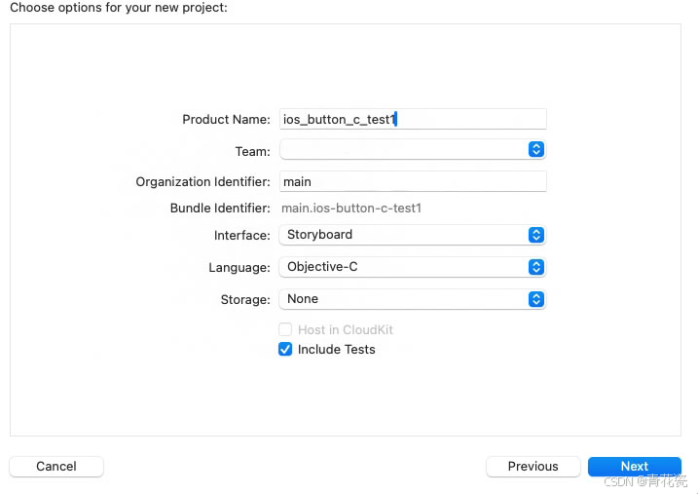The image size is (698, 494).
Task: Tick the Host in CloudKit checkbox
Action: pos(285,329)
